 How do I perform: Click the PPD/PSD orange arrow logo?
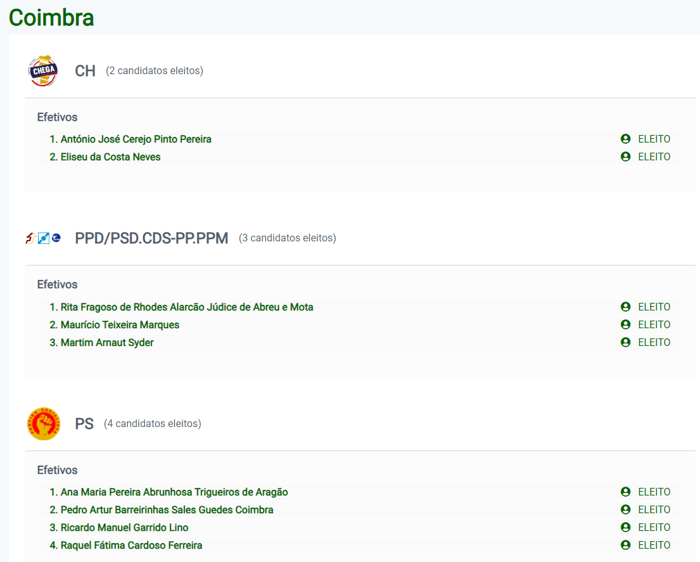(30, 238)
